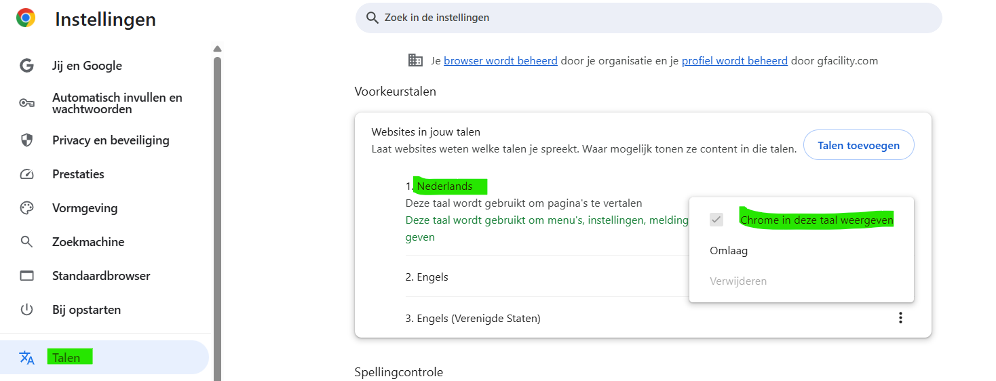Click the power icon for Bij opstarten

click(x=26, y=310)
